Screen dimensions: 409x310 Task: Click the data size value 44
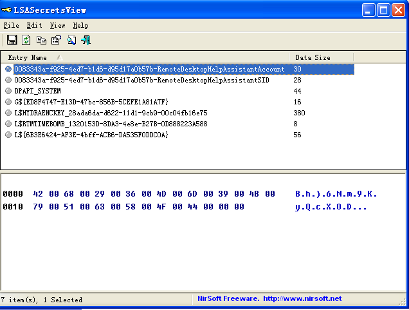pos(297,91)
